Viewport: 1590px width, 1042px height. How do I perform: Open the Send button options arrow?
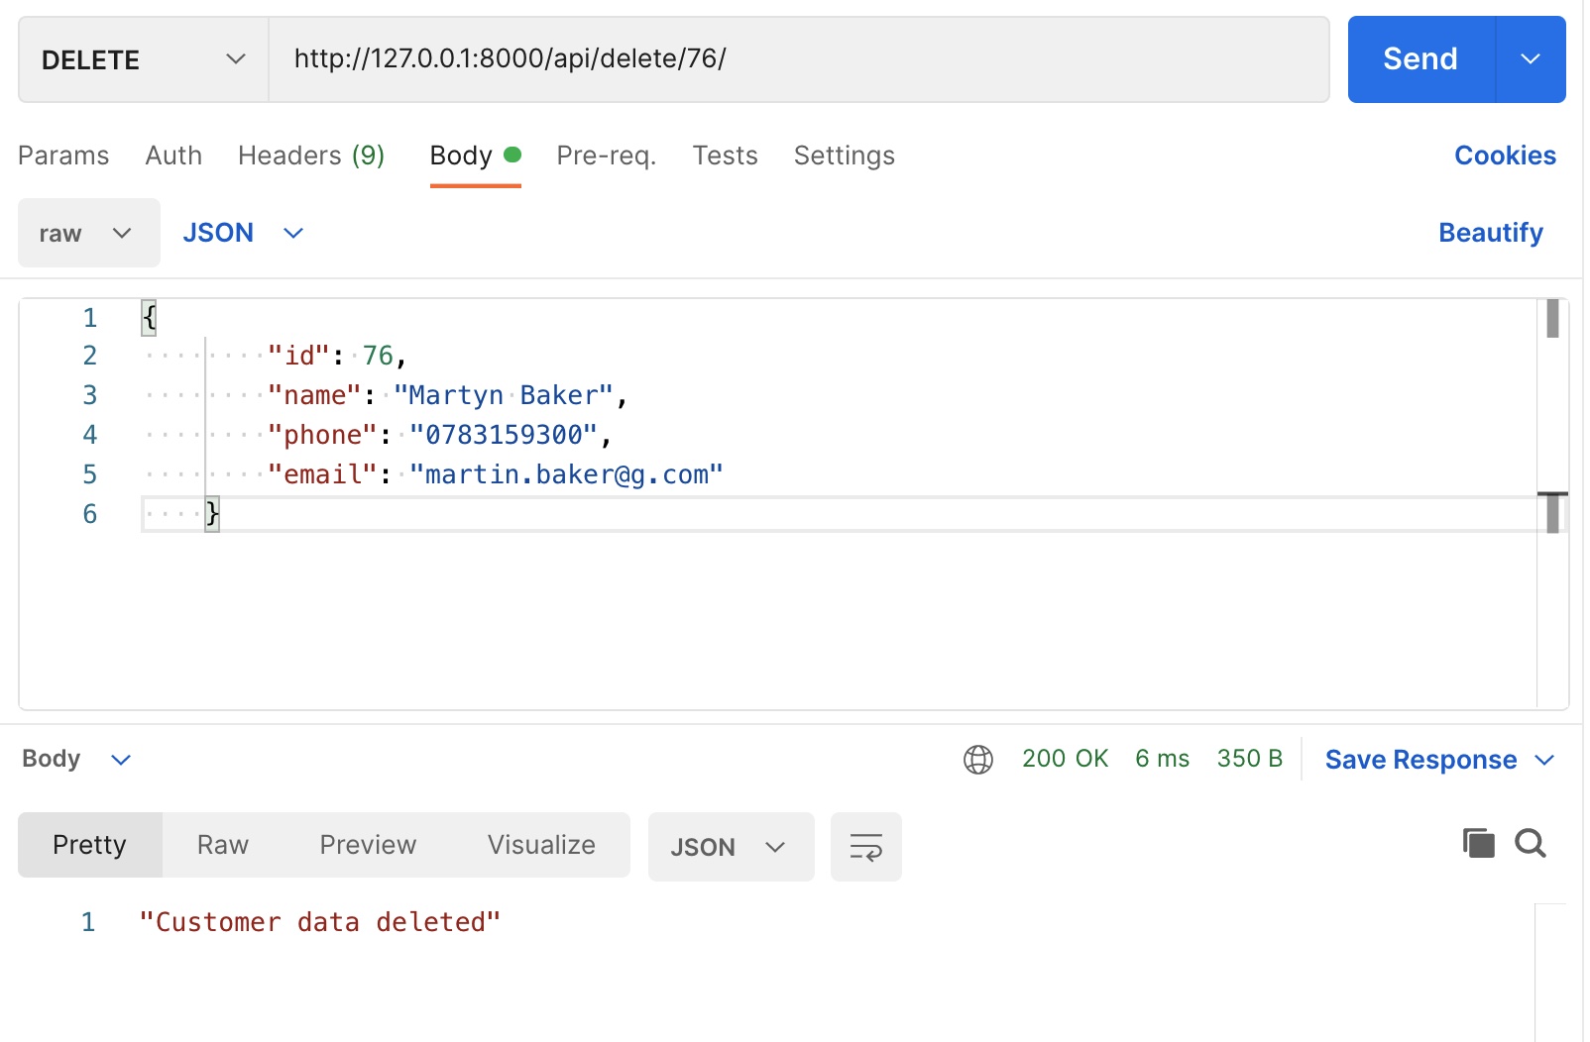click(1531, 59)
